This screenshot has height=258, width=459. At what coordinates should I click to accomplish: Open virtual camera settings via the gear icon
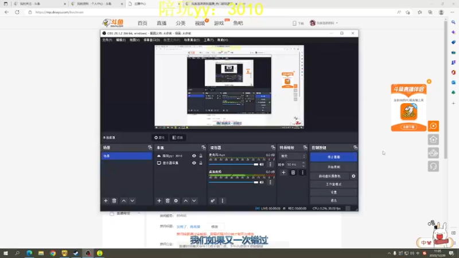pyautogui.click(x=353, y=176)
